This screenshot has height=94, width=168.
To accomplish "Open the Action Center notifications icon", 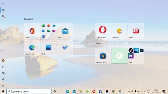I will (x=164, y=91).
